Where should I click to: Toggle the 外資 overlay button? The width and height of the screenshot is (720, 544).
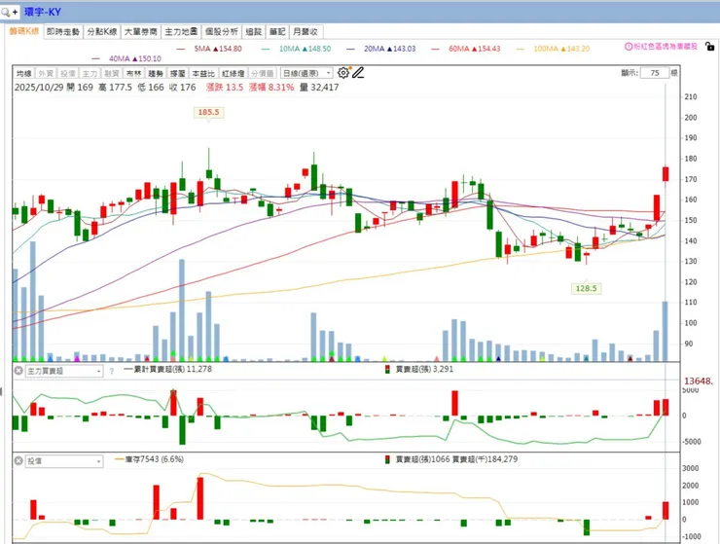point(46,74)
